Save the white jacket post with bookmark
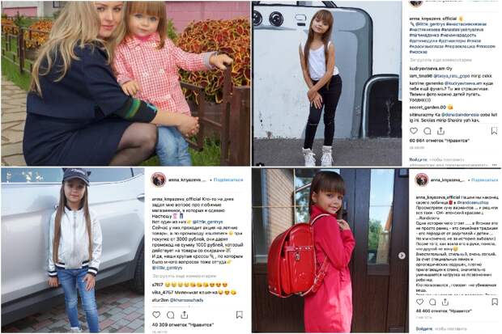The height and width of the screenshot is (334, 502). coord(239,315)
